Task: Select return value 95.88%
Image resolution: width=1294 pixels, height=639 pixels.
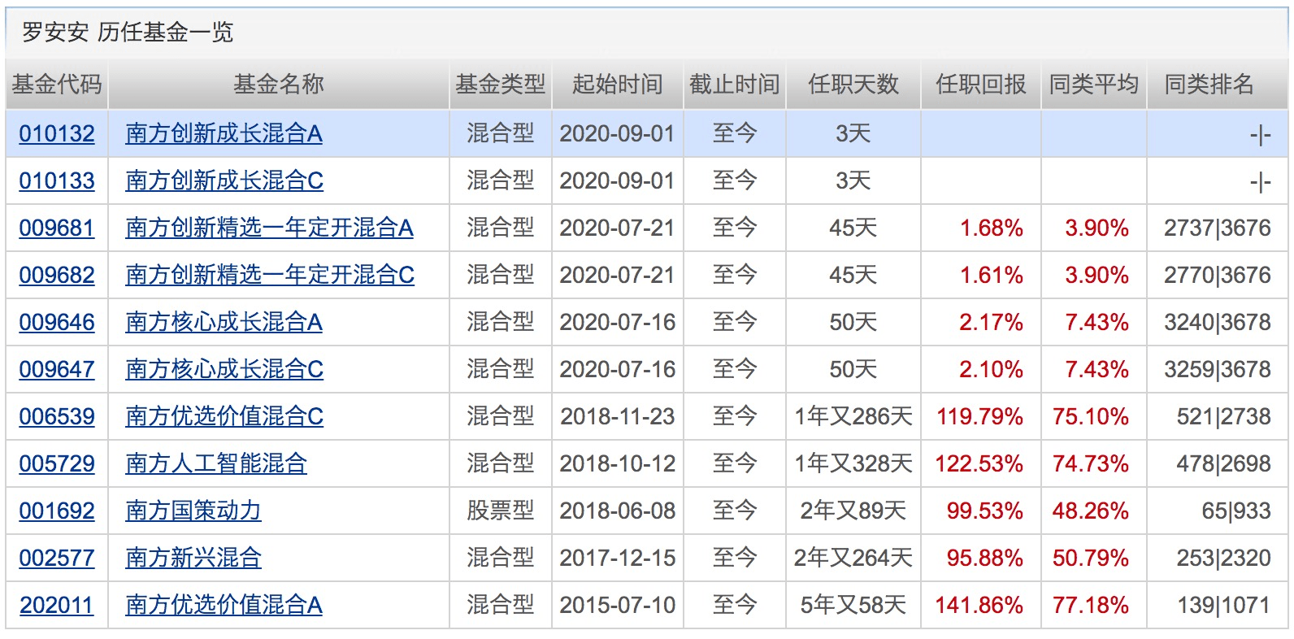Action: click(984, 558)
